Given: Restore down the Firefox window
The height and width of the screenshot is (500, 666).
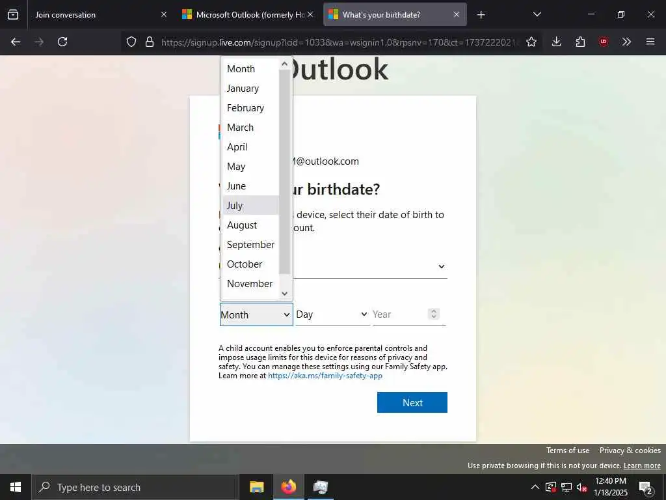Looking at the screenshot, I should (621, 14).
